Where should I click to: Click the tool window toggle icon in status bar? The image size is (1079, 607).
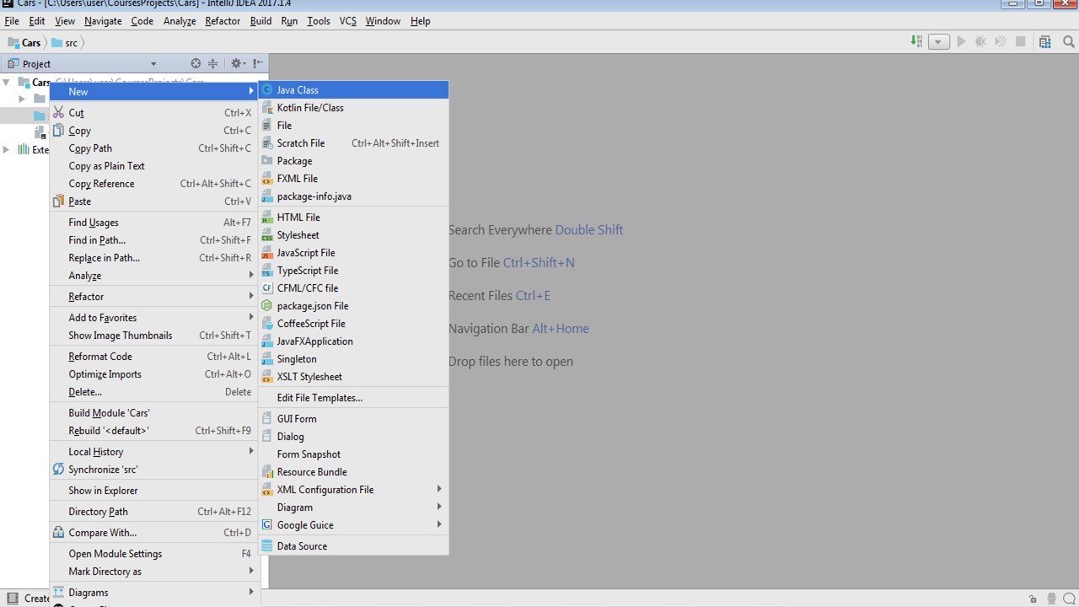coord(12,598)
